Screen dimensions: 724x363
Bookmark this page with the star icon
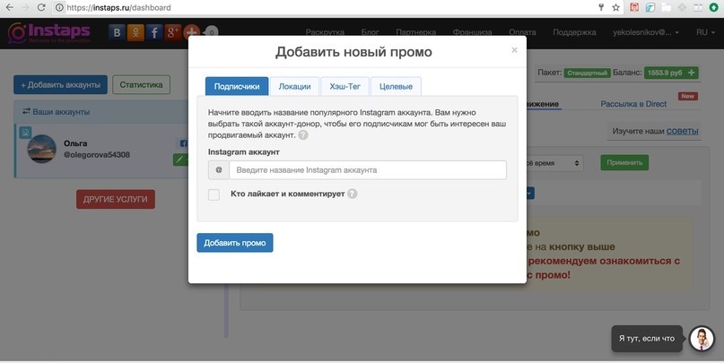point(616,7)
